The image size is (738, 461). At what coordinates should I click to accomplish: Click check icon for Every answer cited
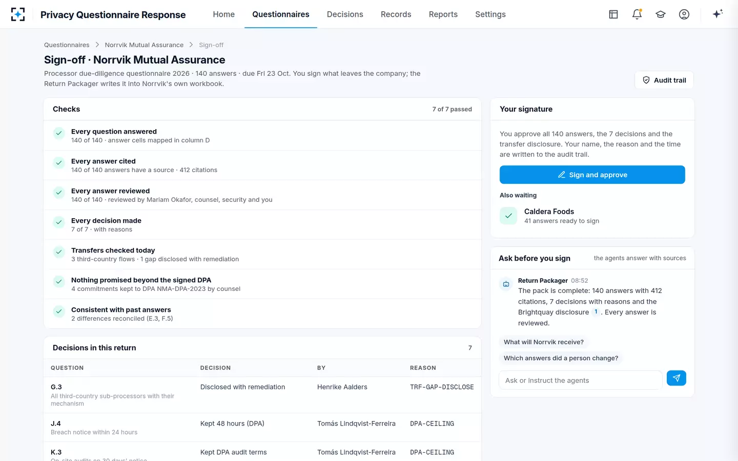coord(59,163)
